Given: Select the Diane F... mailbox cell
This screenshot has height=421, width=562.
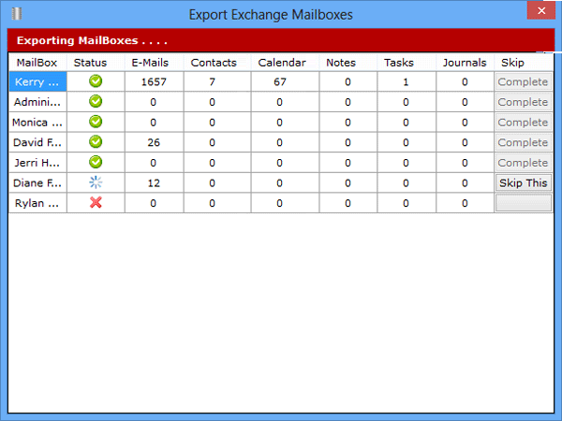Looking at the screenshot, I should (x=37, y=183).
